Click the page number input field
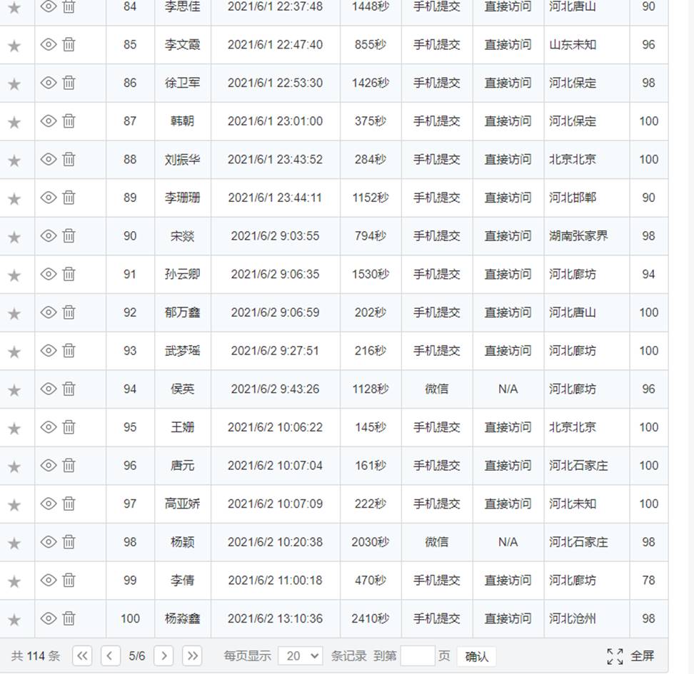Image resolution: width=694 pixels, height=674 pixels. click(x=417, y=656)
